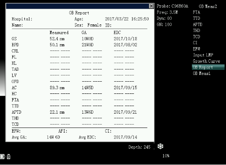The width and height of the screenshot is (226, 165).
Task: Close the OB Report window
Action: tap(151, 6)
